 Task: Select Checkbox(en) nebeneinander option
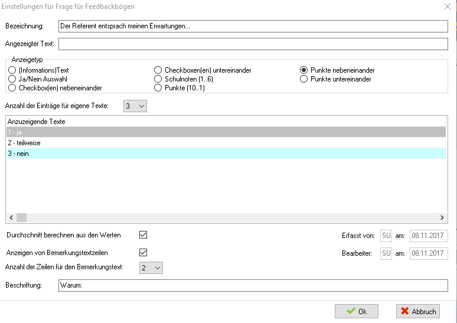point(12,88)
